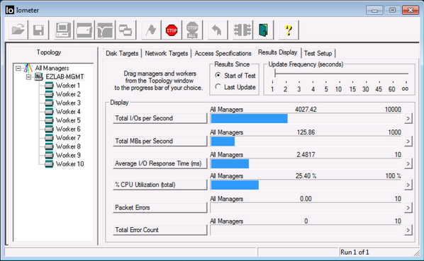Viewport: 424px width, 261px height.
Task: Click the 125.86 MBs value
Action: coord(306,132)
